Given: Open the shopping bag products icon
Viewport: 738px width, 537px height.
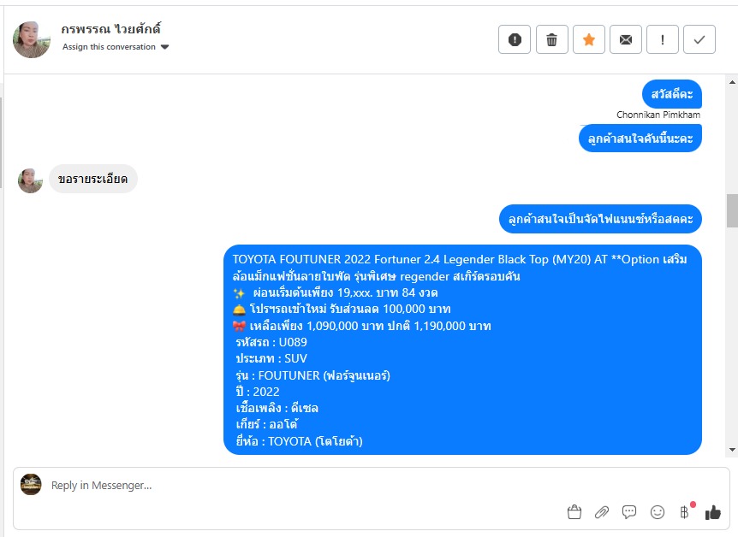Looking at the screenshot, I should pos(574,511).
